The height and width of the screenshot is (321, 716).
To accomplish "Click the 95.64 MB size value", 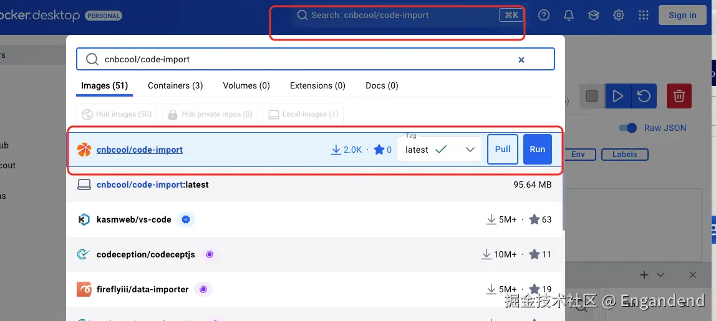I will click(533, 185).
